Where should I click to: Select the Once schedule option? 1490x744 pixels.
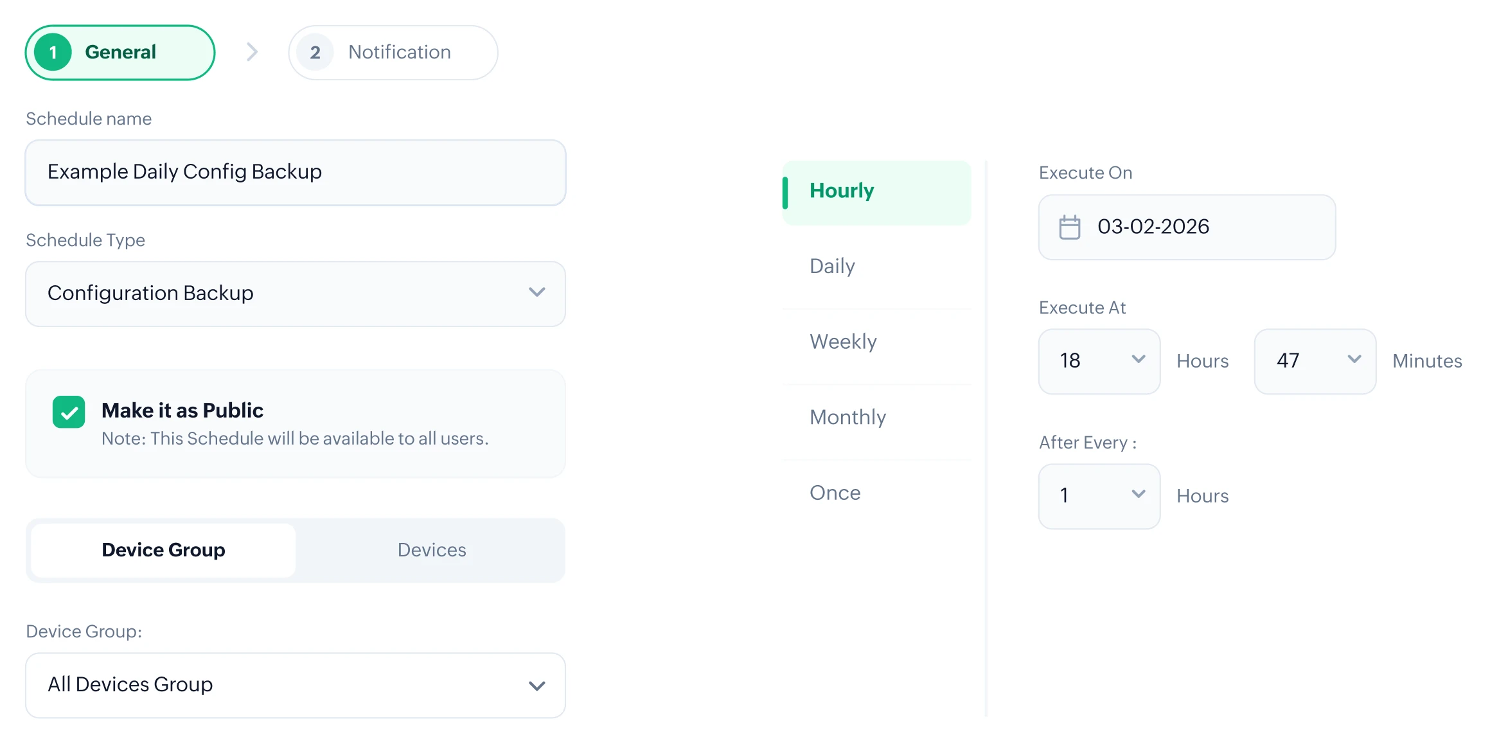point(835,492)
